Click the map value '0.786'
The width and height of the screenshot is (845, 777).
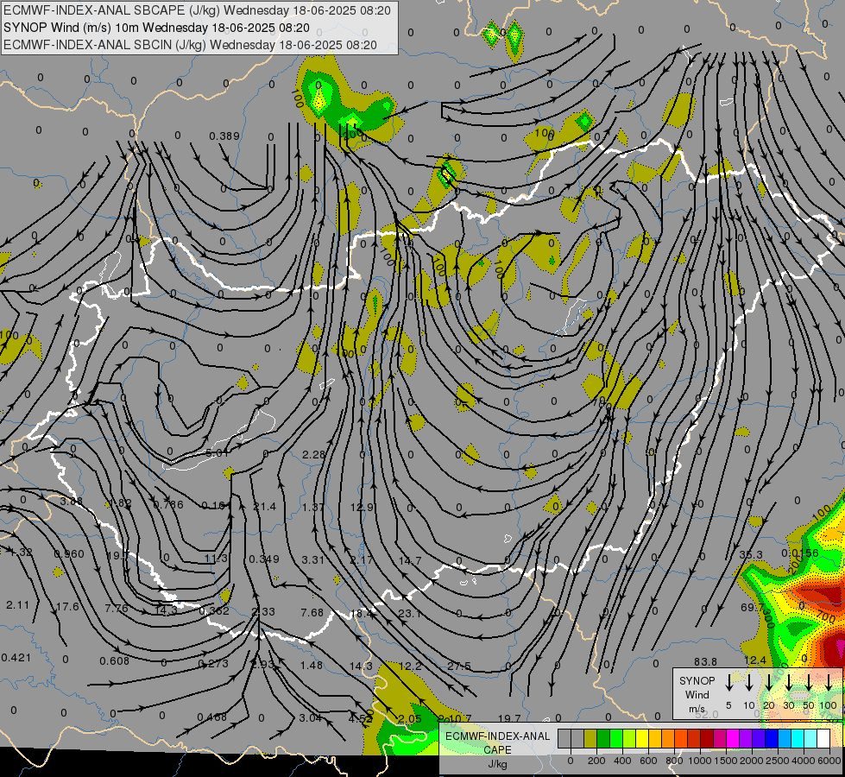pyautogui.click(x=168, y=505)
